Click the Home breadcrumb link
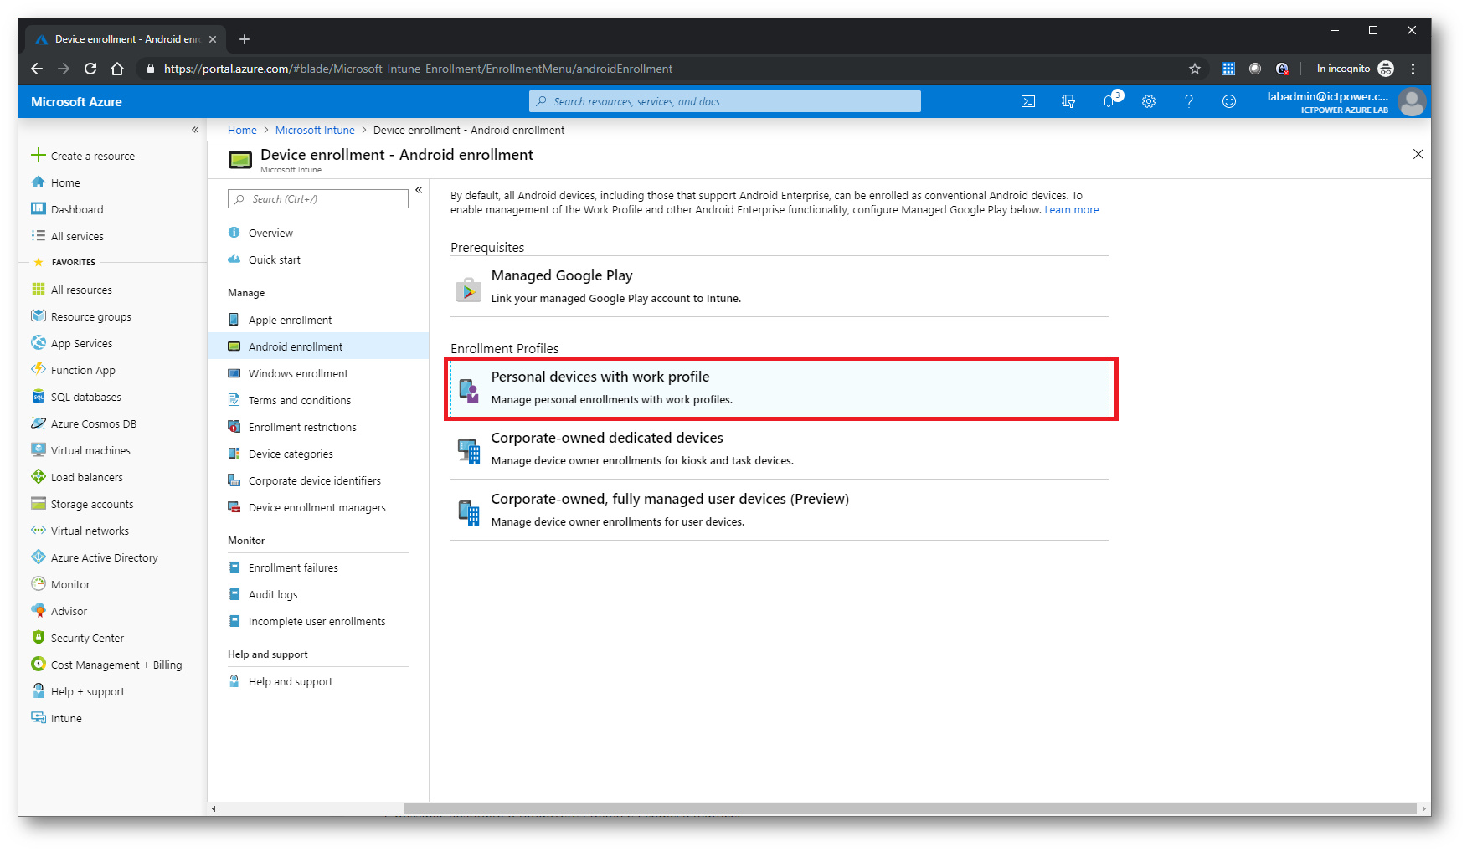The width and height of the screenshot is (1467, 852). 242,130
